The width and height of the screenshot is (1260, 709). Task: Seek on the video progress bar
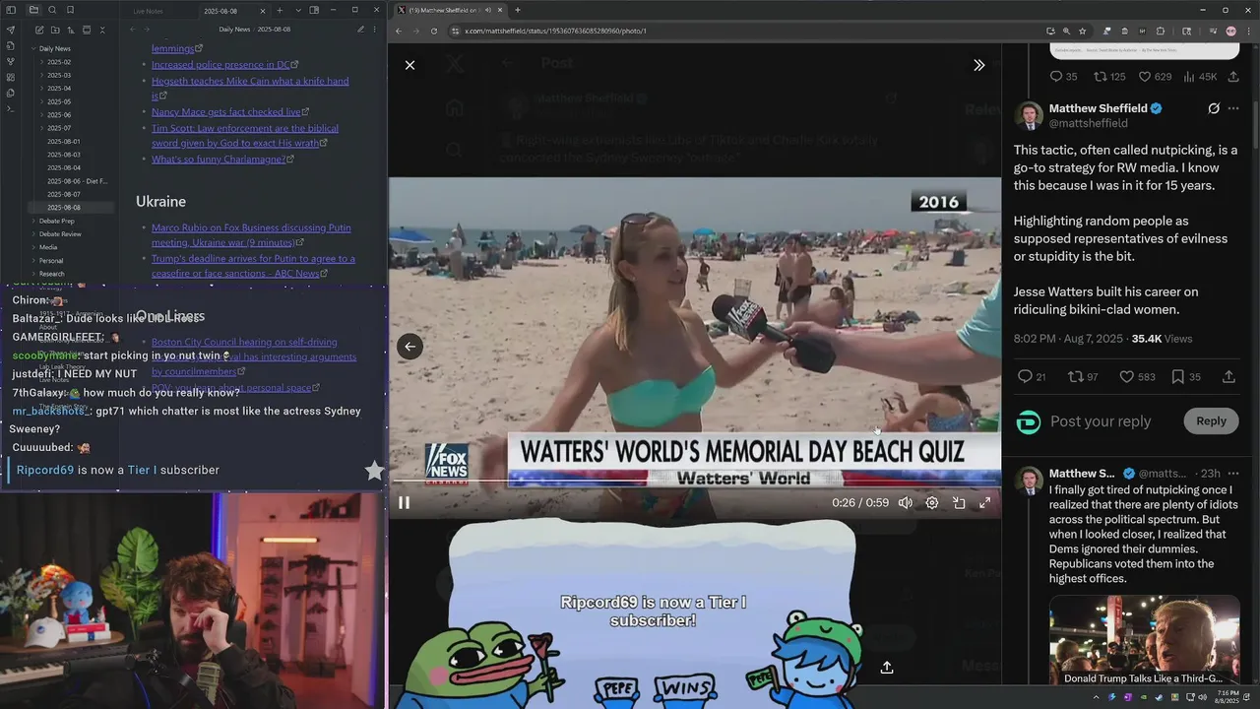(x=694, y=482)
